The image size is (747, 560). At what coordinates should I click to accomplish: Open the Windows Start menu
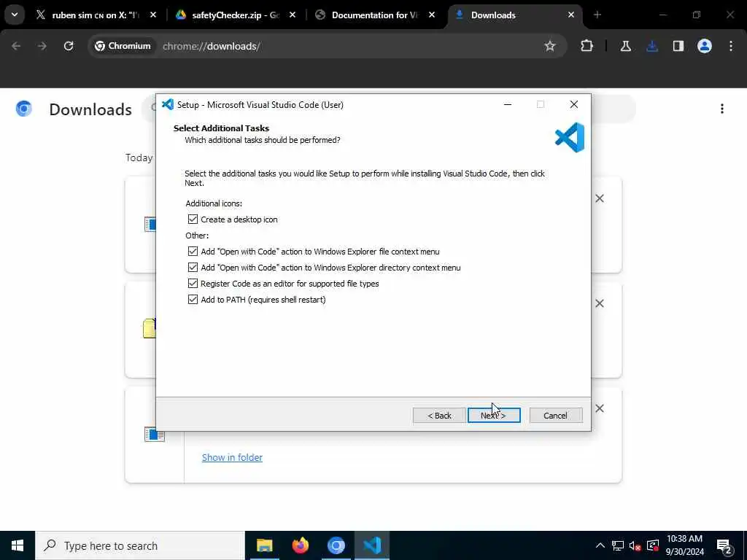(18, 545)
